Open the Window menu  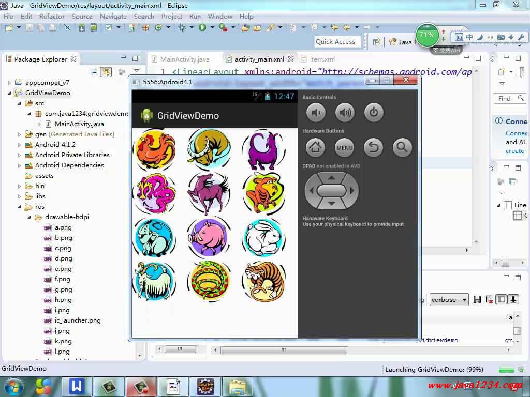pyautogui.click(x=220, y=16)
